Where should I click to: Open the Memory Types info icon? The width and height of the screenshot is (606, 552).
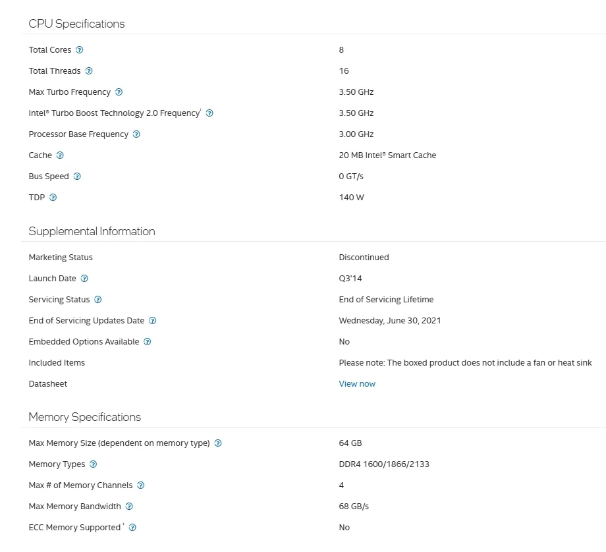tap(93, 464)
